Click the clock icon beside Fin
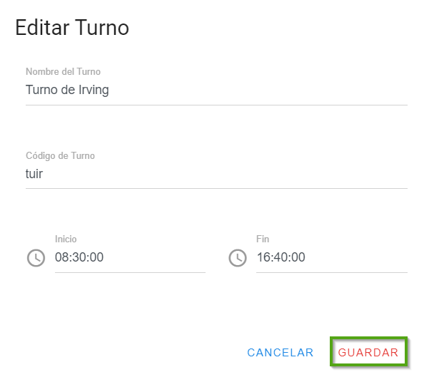Screen dimensions: 434x382 coord(237,257)
